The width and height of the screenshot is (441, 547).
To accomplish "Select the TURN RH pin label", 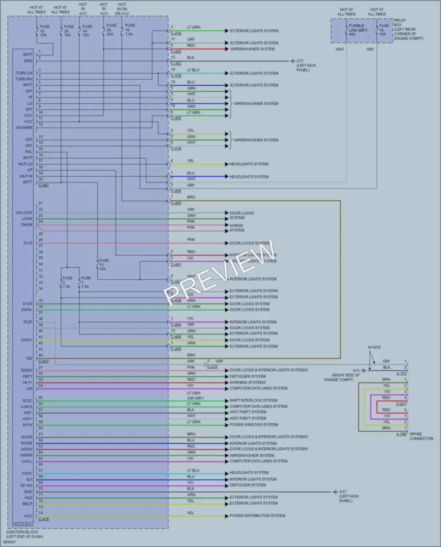I will coord(24,79).
